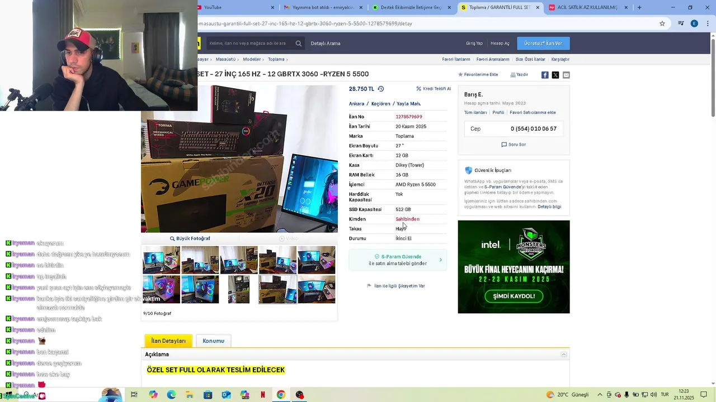Open Netflix from the taskbar
716x402 pixels.
(263, 395)
